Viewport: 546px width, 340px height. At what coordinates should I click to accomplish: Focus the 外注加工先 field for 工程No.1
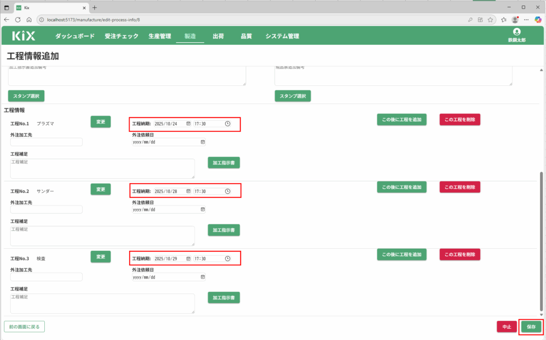(x=46, y=142)
